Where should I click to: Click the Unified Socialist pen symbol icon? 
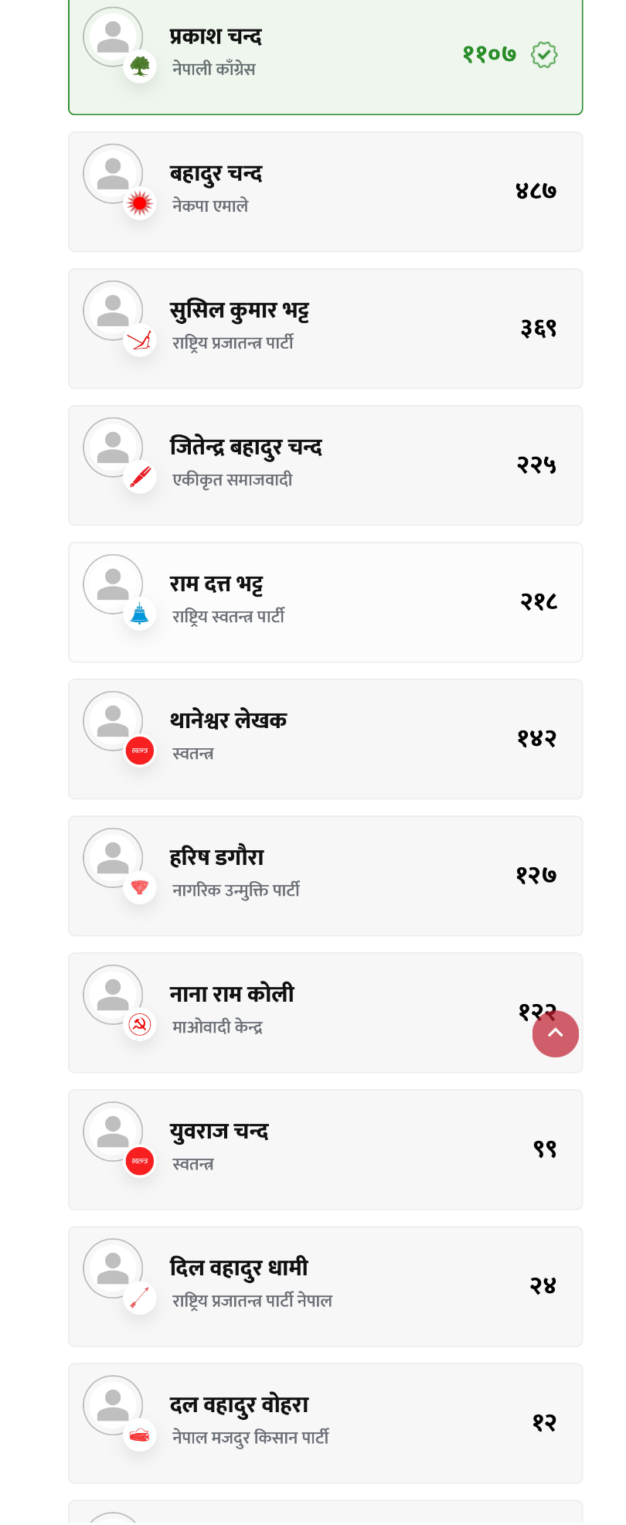[140, 477]
